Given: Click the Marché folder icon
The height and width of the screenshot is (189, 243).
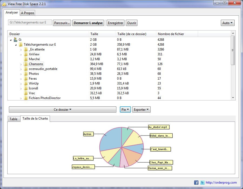Looking at the screenshot, I should [x=26, y=59].
